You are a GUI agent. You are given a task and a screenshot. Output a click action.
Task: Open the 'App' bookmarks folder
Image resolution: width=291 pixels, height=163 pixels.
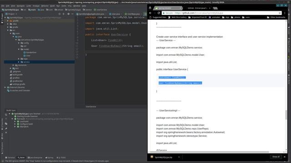point(226,17)
